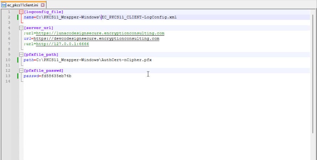This screenshot has width=317, height=160.
Task: Click the EC_PKCS11_CLIENT-LogConfig.xml file name
Action: coord(139,17)
